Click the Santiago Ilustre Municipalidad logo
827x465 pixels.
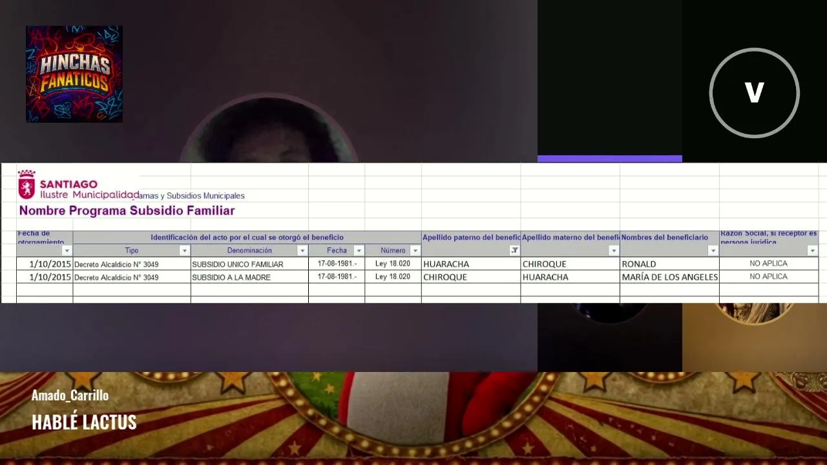(x=78, y=185)
